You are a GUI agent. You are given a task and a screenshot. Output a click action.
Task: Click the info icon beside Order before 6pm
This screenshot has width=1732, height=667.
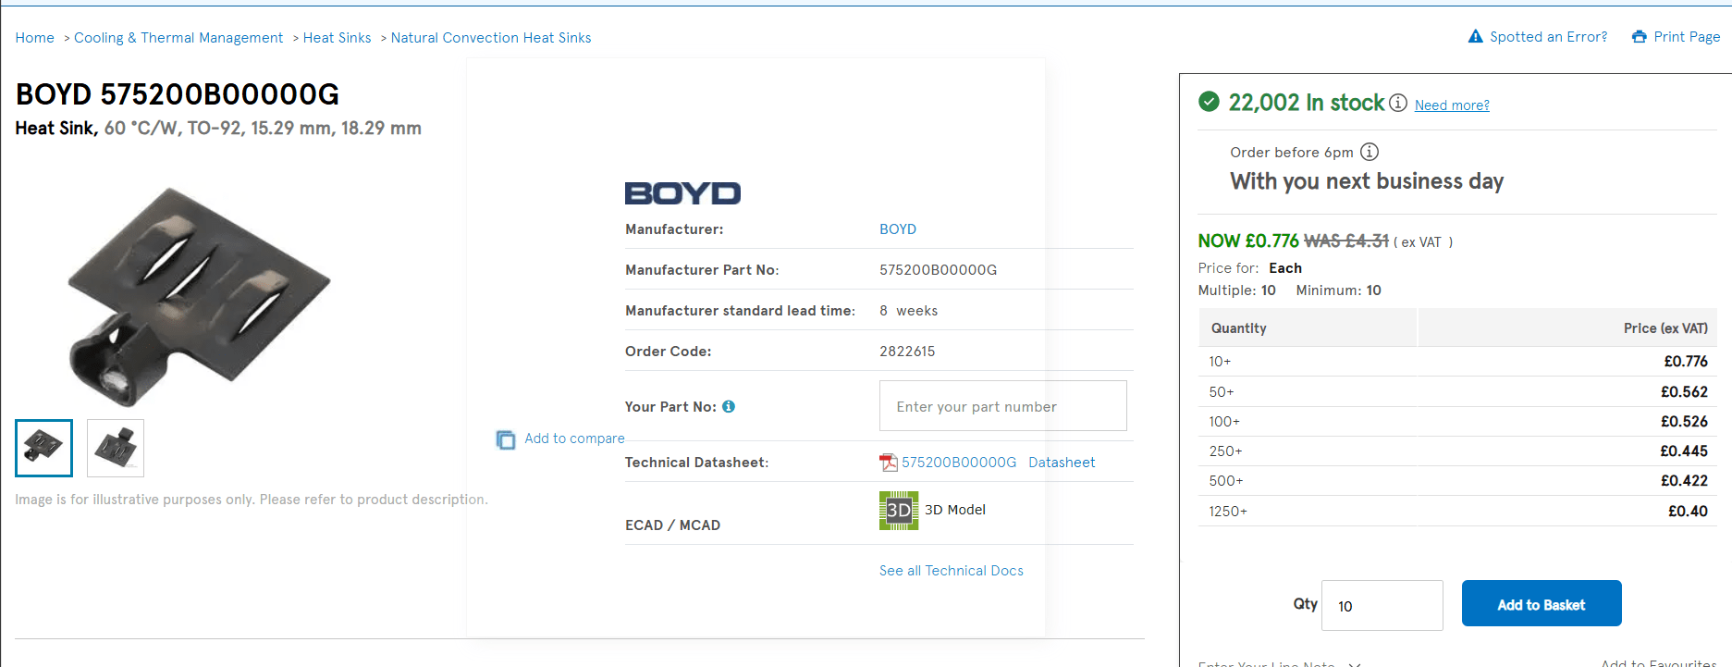1370,152
